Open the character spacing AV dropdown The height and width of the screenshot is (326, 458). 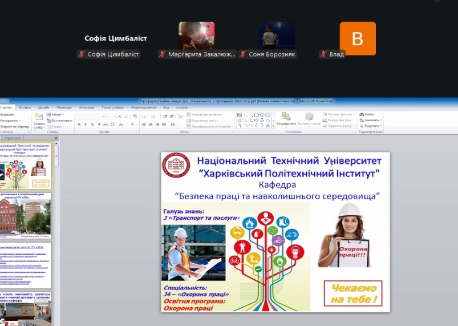(x=114, y=124)
